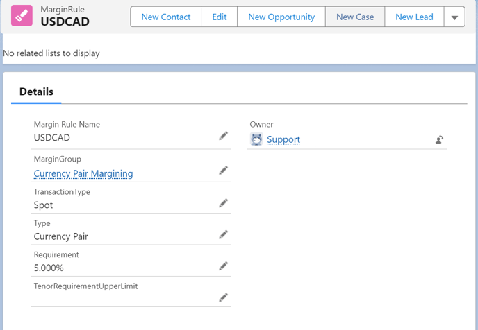
Task: Click pencil icon next to MarginGroup
Action: point(223,171)
